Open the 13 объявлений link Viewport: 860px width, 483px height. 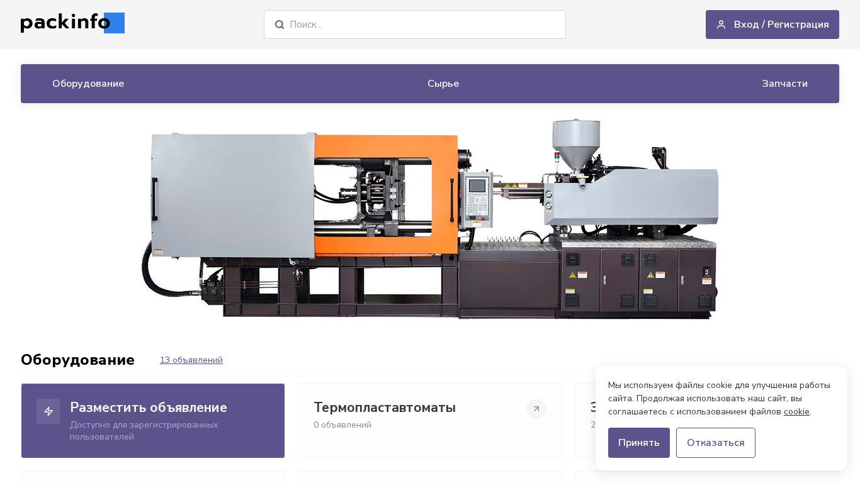click(191, 360)
